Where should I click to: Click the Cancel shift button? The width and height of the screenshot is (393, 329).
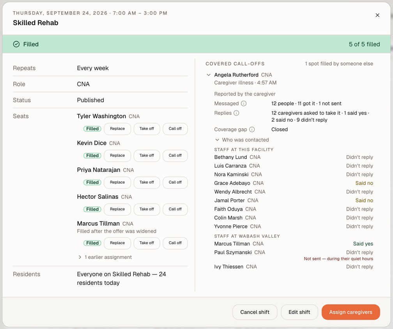pyautogui.click(x=255, y=312)
